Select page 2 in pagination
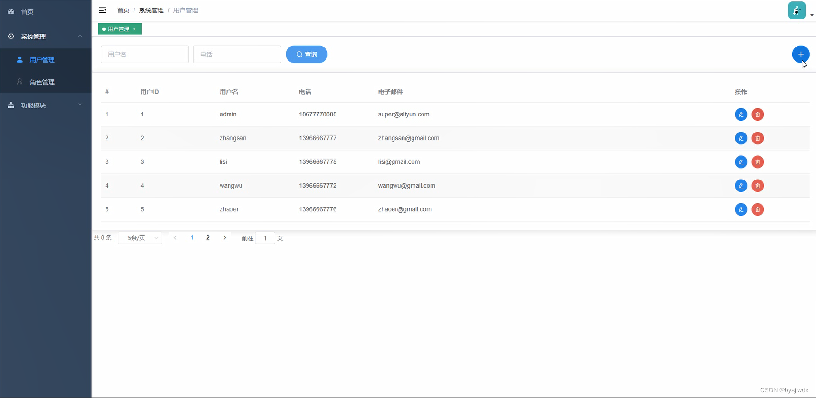Screen dimensions: 816x398 coord(208,237)
